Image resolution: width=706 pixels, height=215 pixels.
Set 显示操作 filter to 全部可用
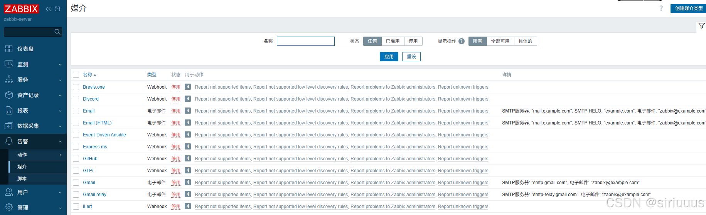(500, 41)
